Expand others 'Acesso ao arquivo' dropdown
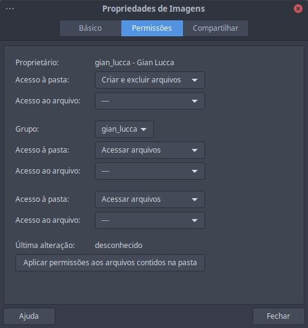 point(150,220)
